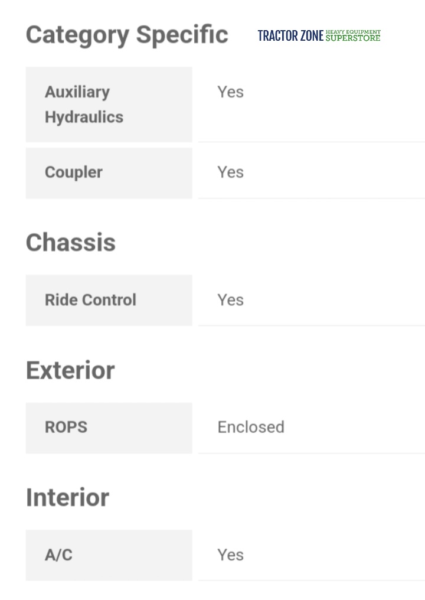Click the word Hydraulics in the label

pyautogui.click(x=84, y=117)
